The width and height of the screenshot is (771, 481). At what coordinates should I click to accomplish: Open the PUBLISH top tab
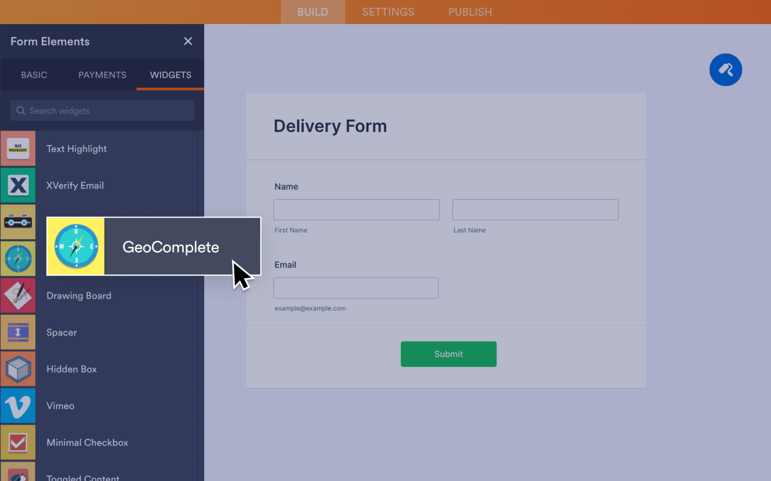[x=470, y=12]
